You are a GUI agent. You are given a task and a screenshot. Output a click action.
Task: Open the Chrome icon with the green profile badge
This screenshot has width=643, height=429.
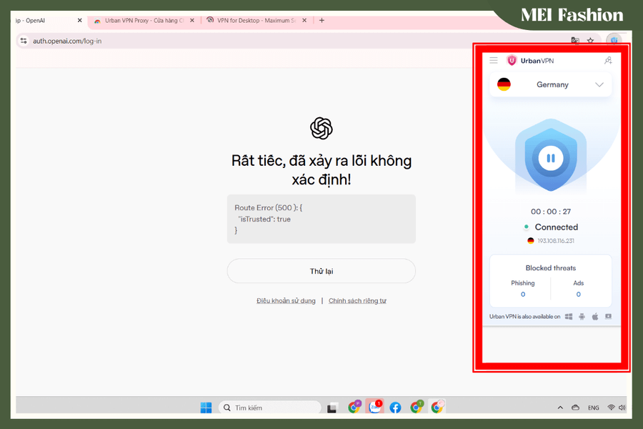[417, 407]
